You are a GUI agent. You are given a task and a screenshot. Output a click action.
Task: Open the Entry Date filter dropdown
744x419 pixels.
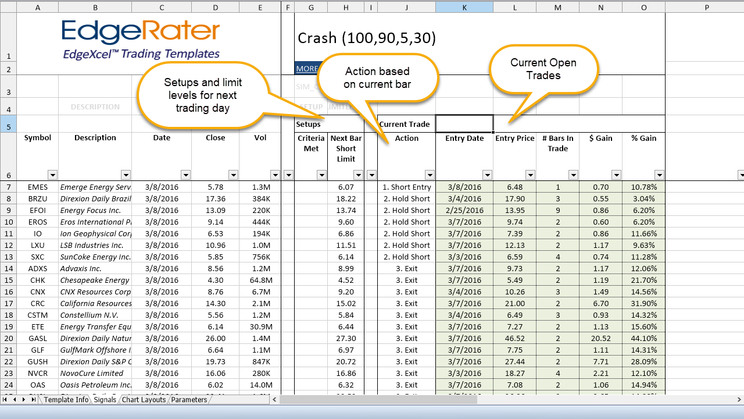(x=487, y=175)
